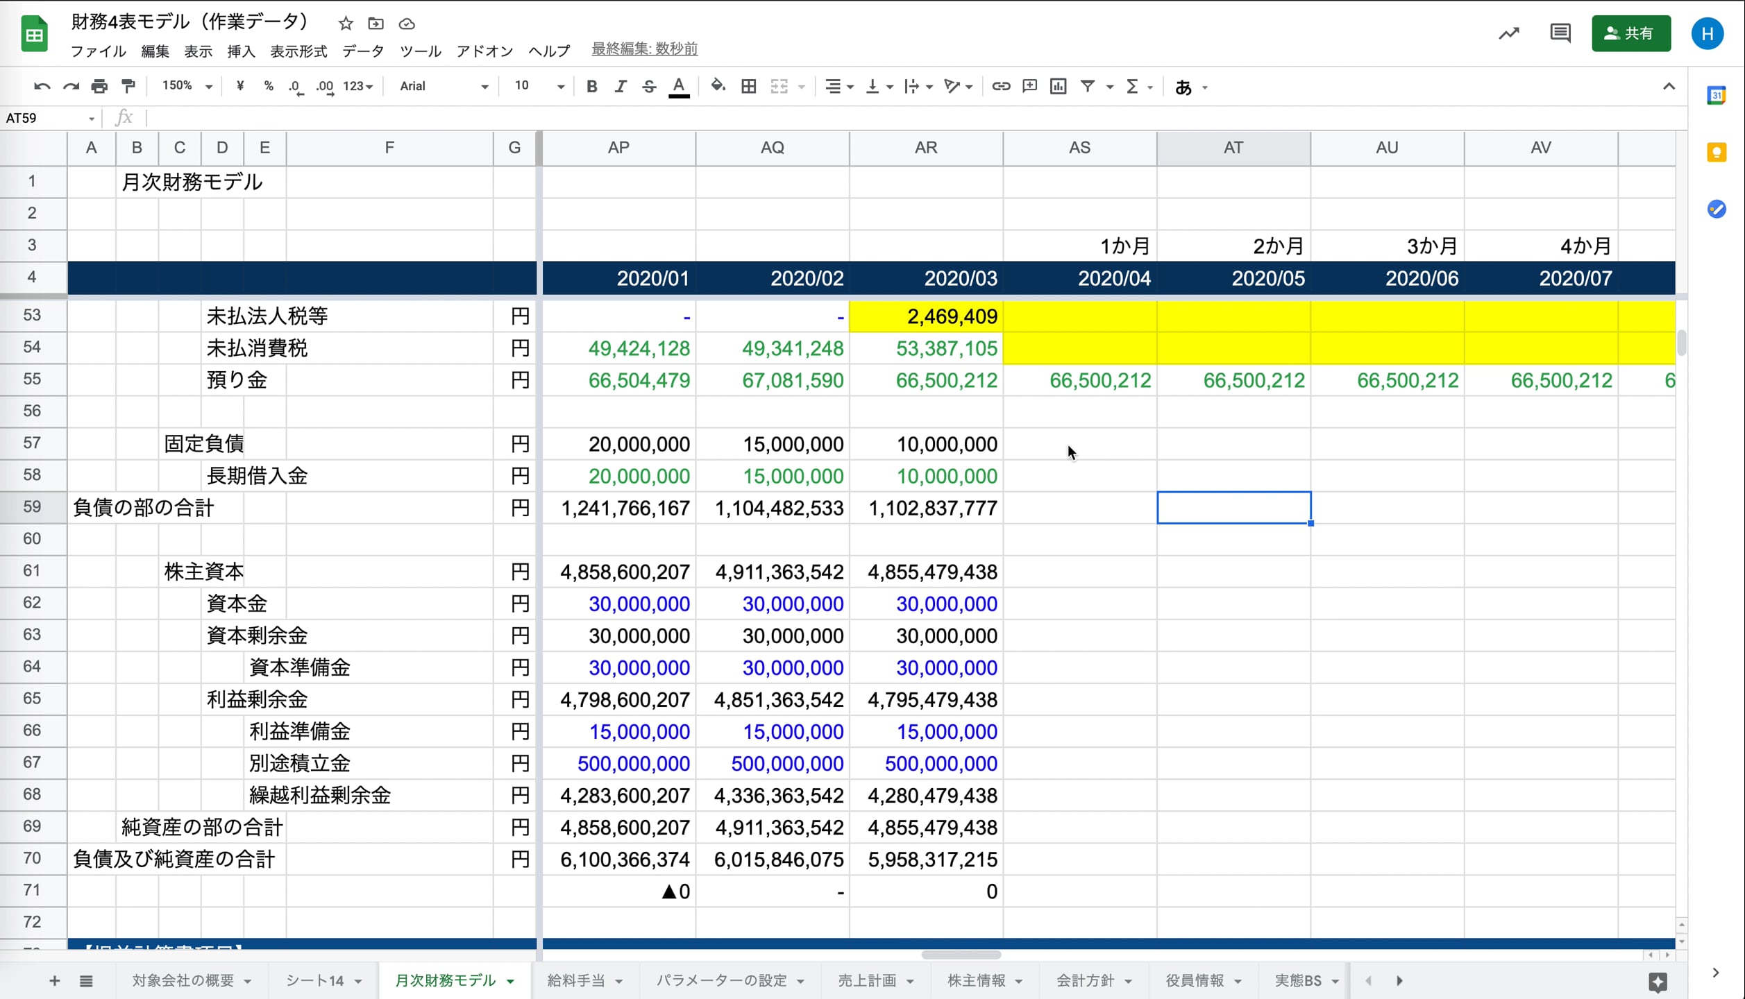Click the green 共有 share button

click(x=1630, y=33)
